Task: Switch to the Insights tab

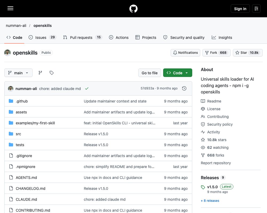Action: (222, 38)
